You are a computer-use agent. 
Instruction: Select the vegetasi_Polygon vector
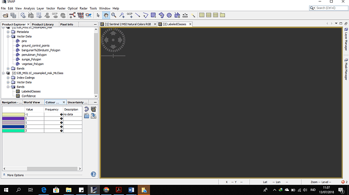point(32,64)
